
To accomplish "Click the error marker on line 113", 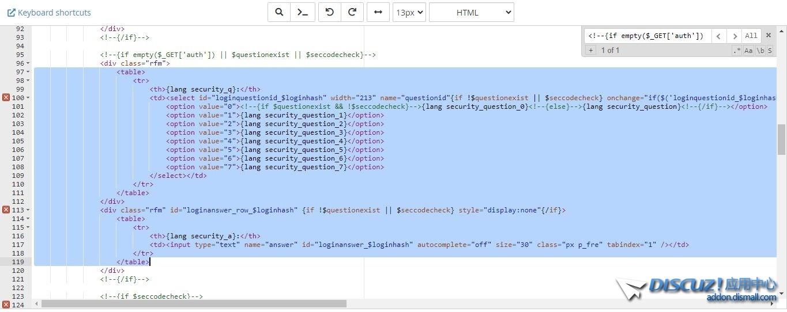I will pyautogui.click(x=6, y=210).
